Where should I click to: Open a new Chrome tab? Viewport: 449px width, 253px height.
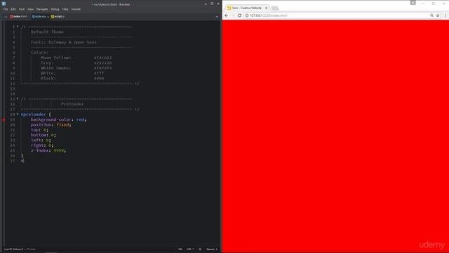coord(275,8)
